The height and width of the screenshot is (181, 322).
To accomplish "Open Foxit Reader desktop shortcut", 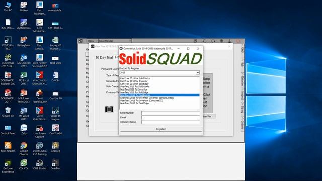I will tap(8, 147).
